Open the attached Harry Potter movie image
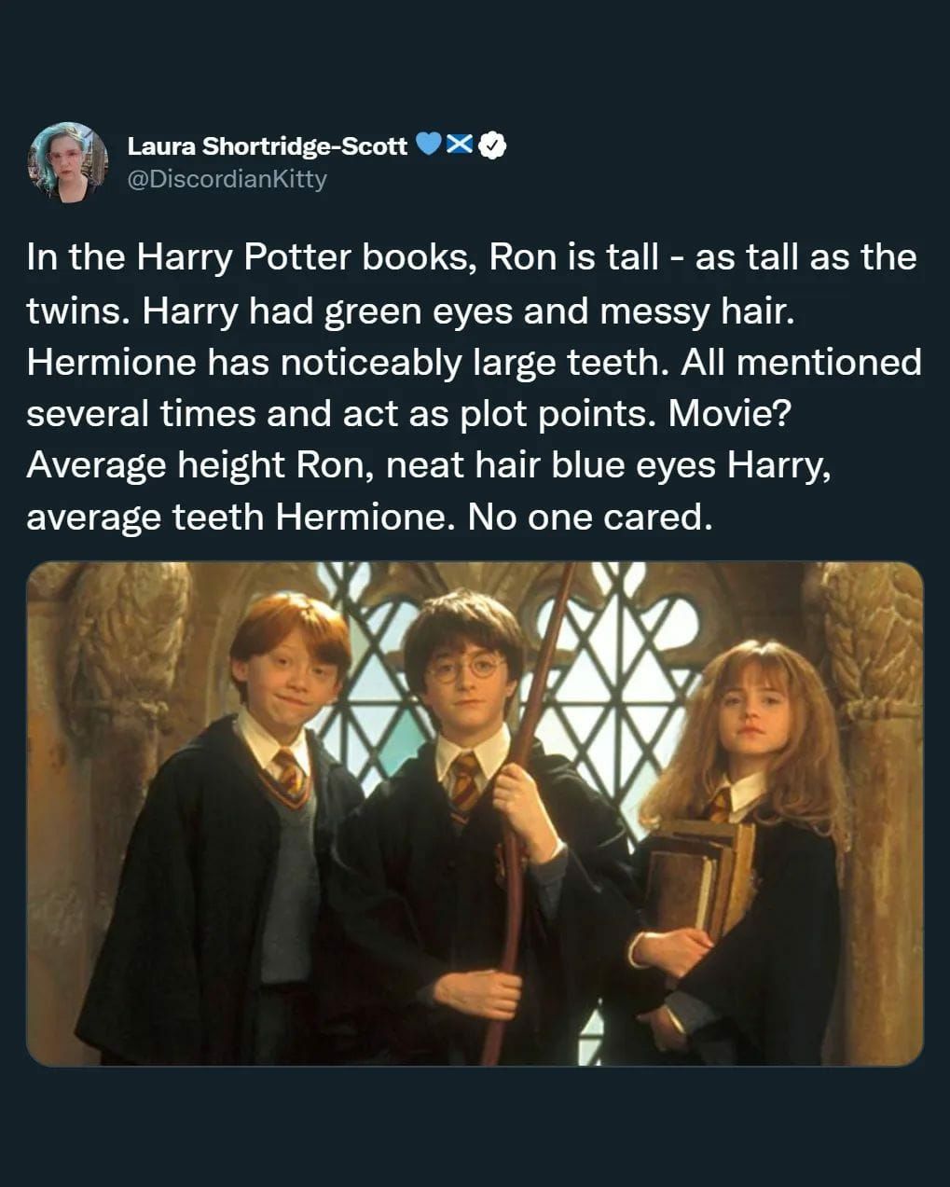Screen dimensions: 950x1187 pyautogui.click(x=475, y=813)
